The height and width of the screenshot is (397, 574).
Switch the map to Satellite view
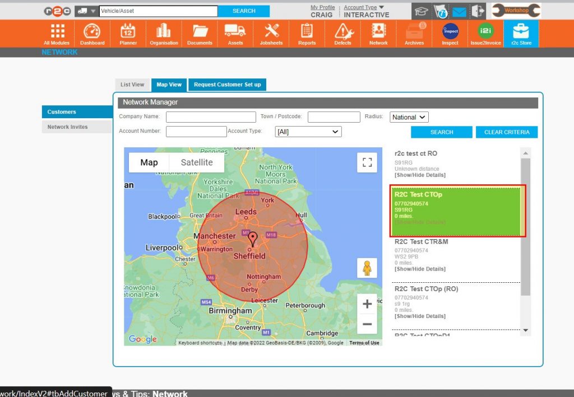coord(197,162)
